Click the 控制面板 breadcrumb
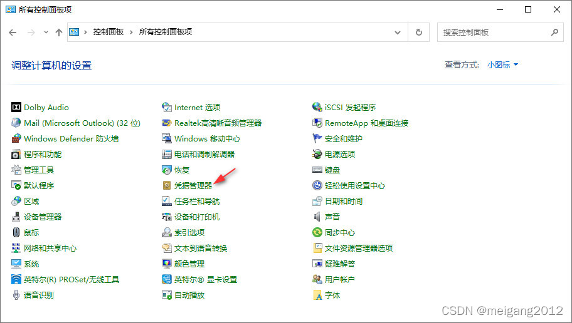Viewport: 572px width, 323px height. click(x=109, y=32)
